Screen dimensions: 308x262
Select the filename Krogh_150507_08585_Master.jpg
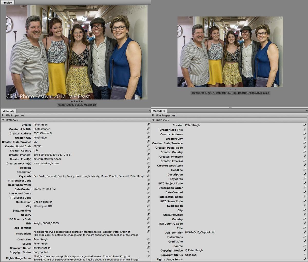pos(77,105)
